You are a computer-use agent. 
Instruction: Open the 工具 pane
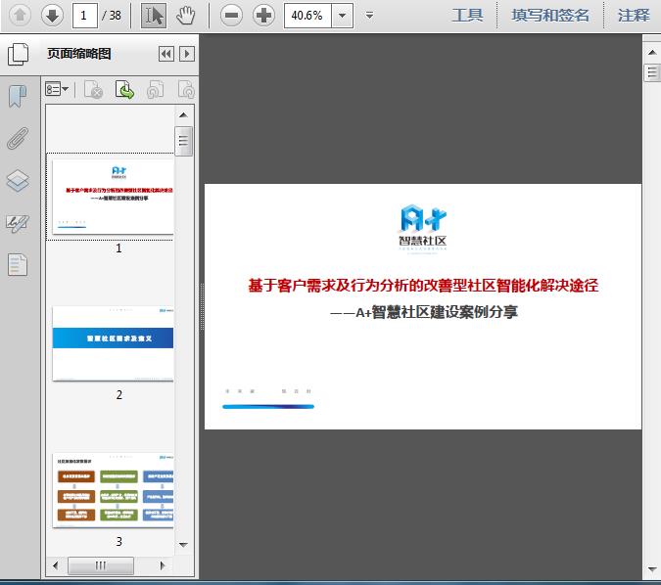(x=467, y=16)
